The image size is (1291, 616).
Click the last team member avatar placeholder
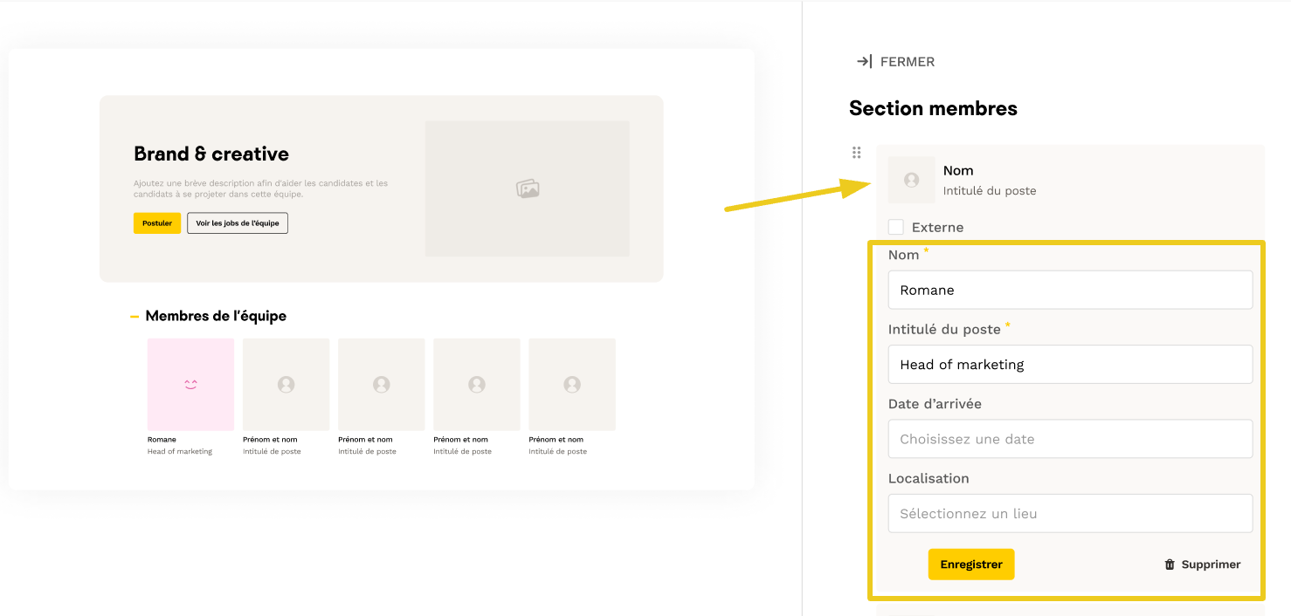pos(572,384)
